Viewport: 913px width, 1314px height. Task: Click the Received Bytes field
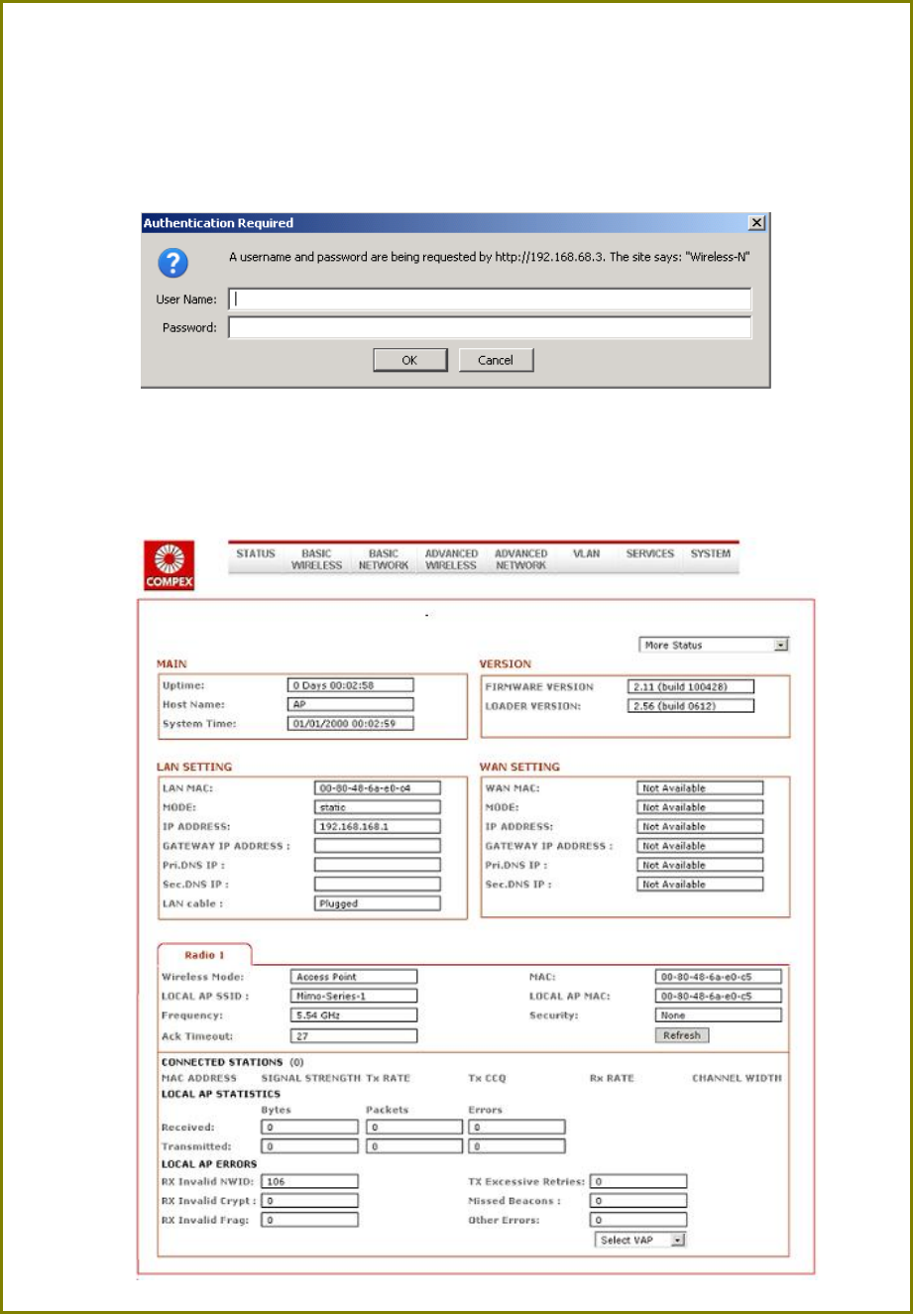tap(310, 1128)
